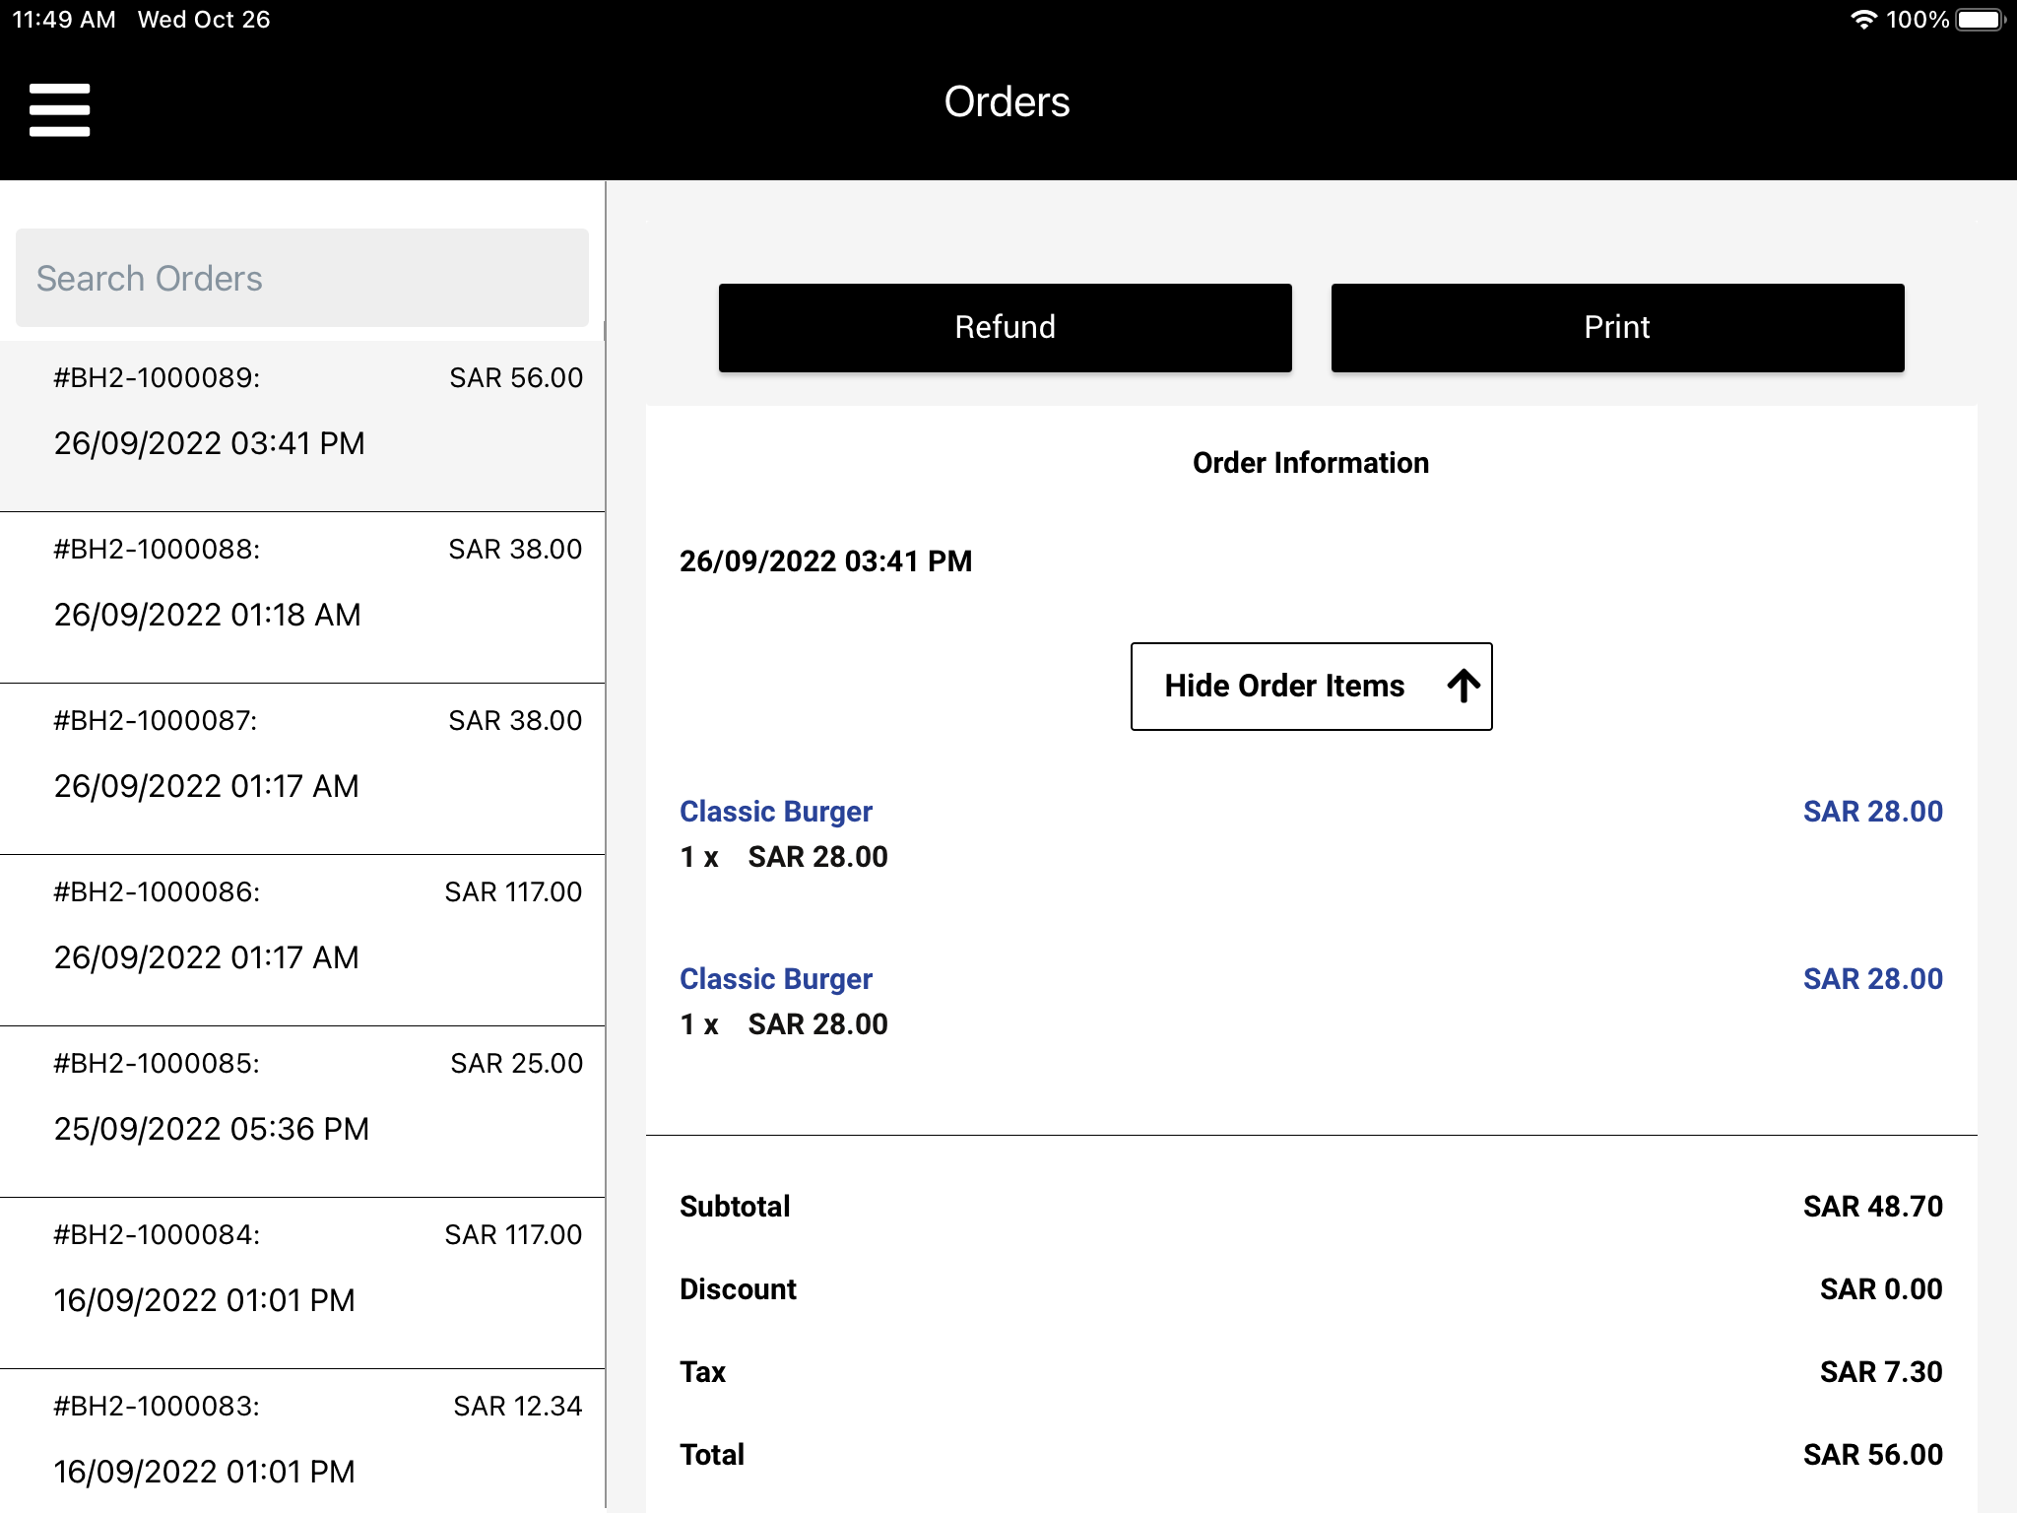The width and height of the screenshot is (2017, 1513).
Task: Click the 25/09/2022 05:36 PM date
Action: coord(212,1129)
